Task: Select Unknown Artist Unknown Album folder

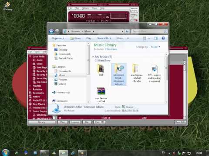Action: coord(119,75)
